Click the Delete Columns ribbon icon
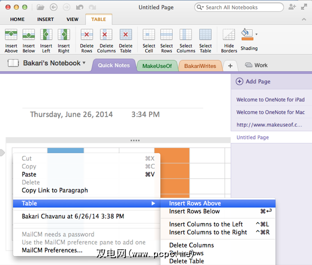The height and width of the screenshot is (265, 312). (x=106, y=35)
